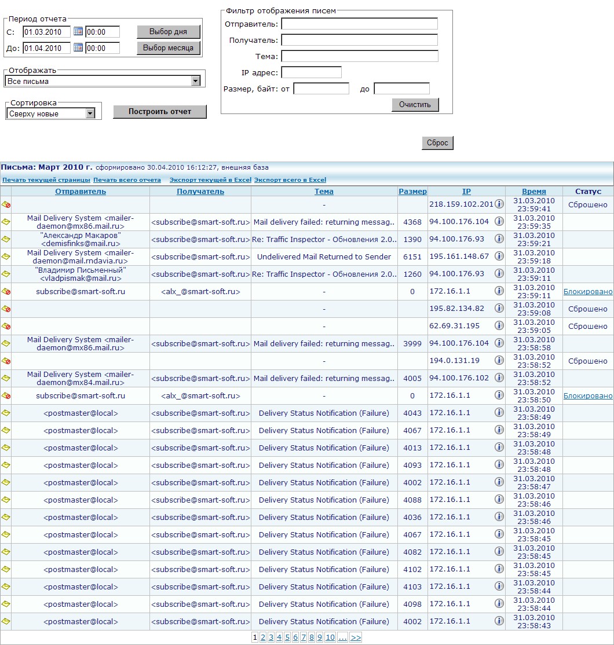Click the '...' more pages link
The height and width of the screenshot is (645, 614).
click(x=342, y=637)
